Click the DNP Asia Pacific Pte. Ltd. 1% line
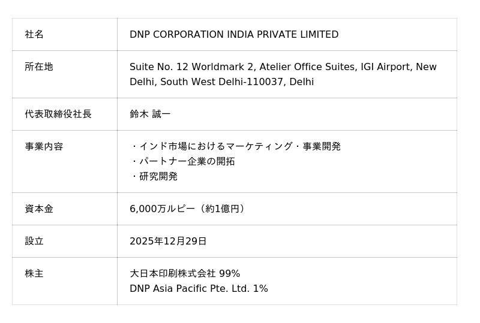The height and width of the screenshot is (323, 480). [x=199, y=288]
